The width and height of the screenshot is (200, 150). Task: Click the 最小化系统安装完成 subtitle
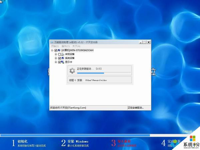78,146
